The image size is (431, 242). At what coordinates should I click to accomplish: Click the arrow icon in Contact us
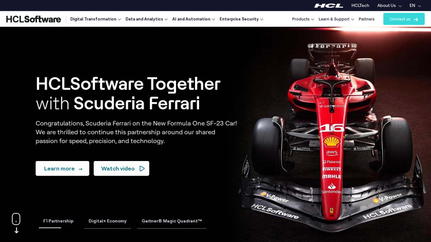pos(416,19)
